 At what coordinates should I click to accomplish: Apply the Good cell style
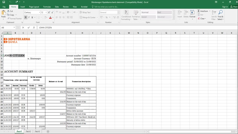[x=148, y=17]
